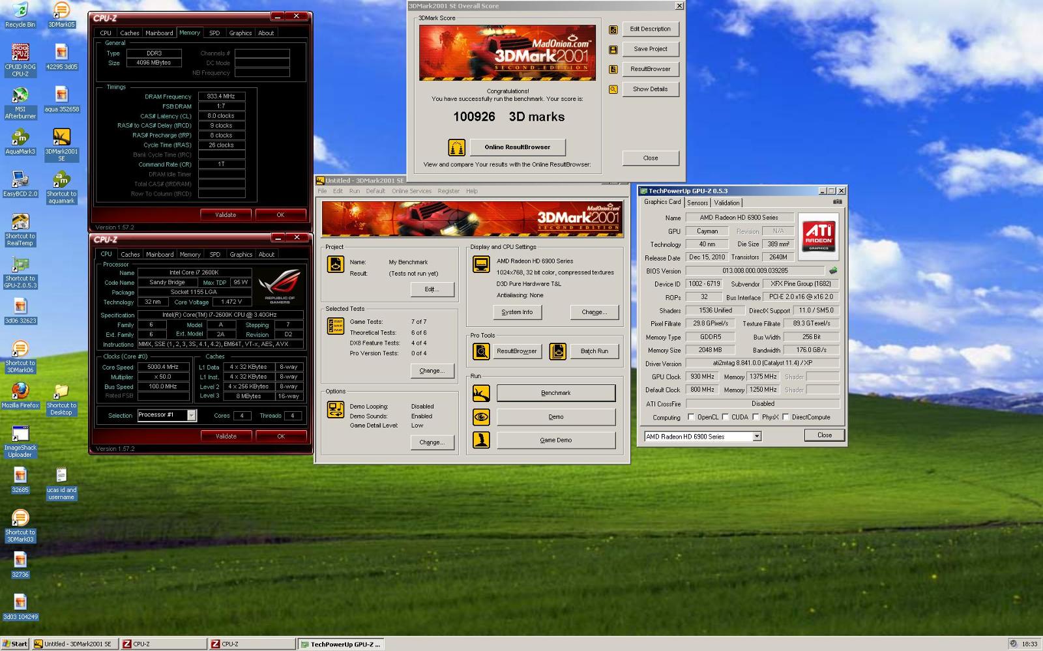
Task: Click the Benchmark run icon in 3DMark2001
Action: tap(481, 393)
